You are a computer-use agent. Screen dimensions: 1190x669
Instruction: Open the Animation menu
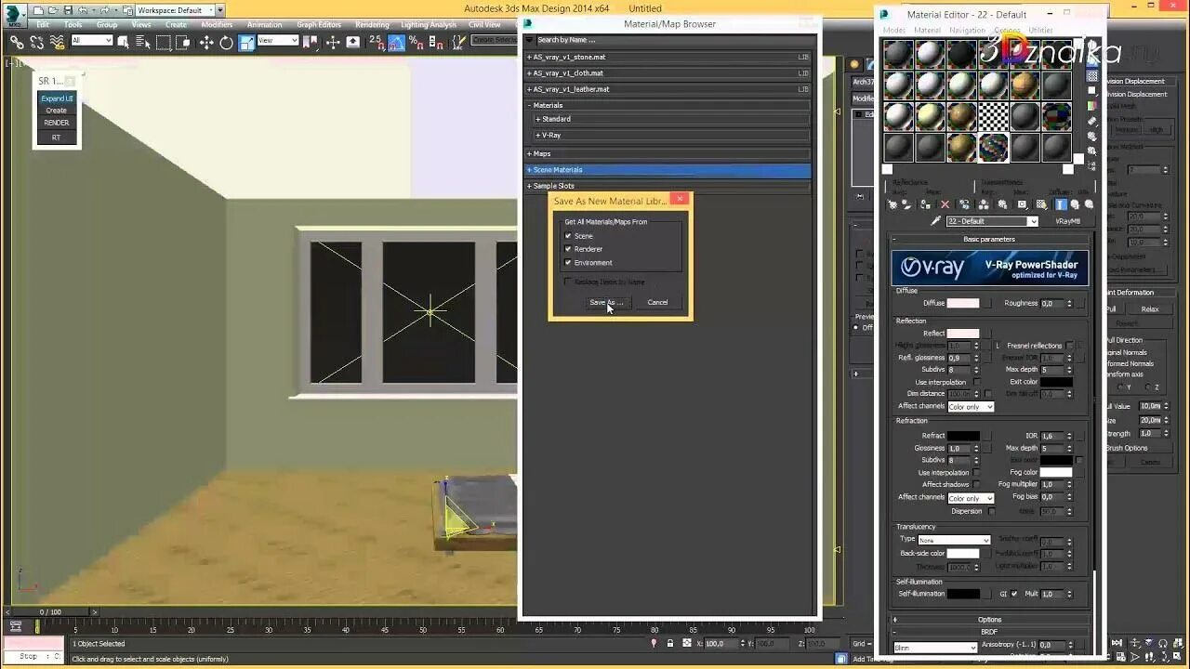[264, 25]
